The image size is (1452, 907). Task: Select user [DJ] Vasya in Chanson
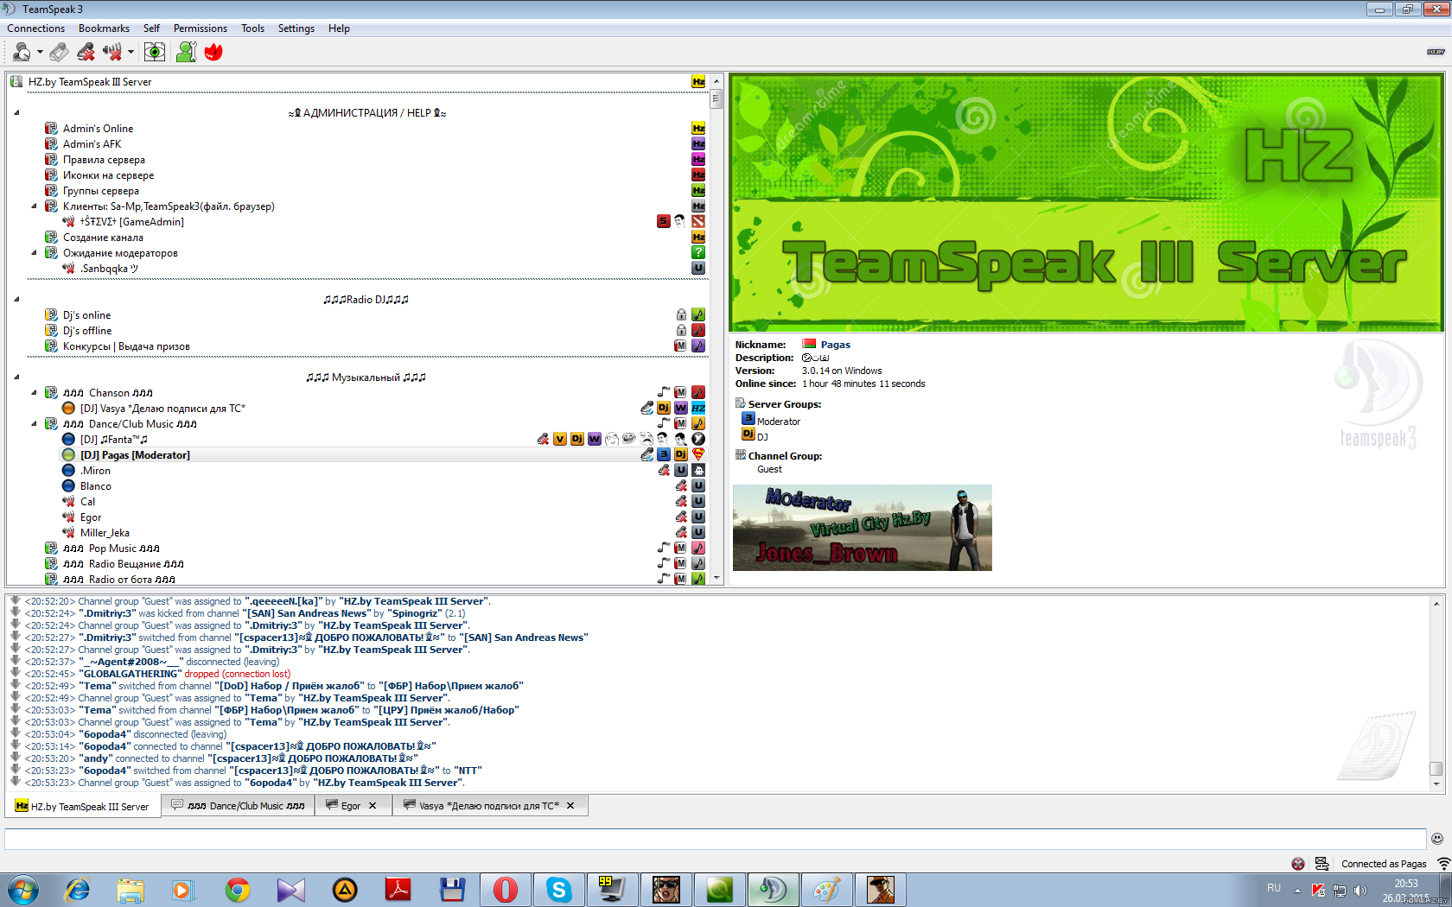[162, 409]
